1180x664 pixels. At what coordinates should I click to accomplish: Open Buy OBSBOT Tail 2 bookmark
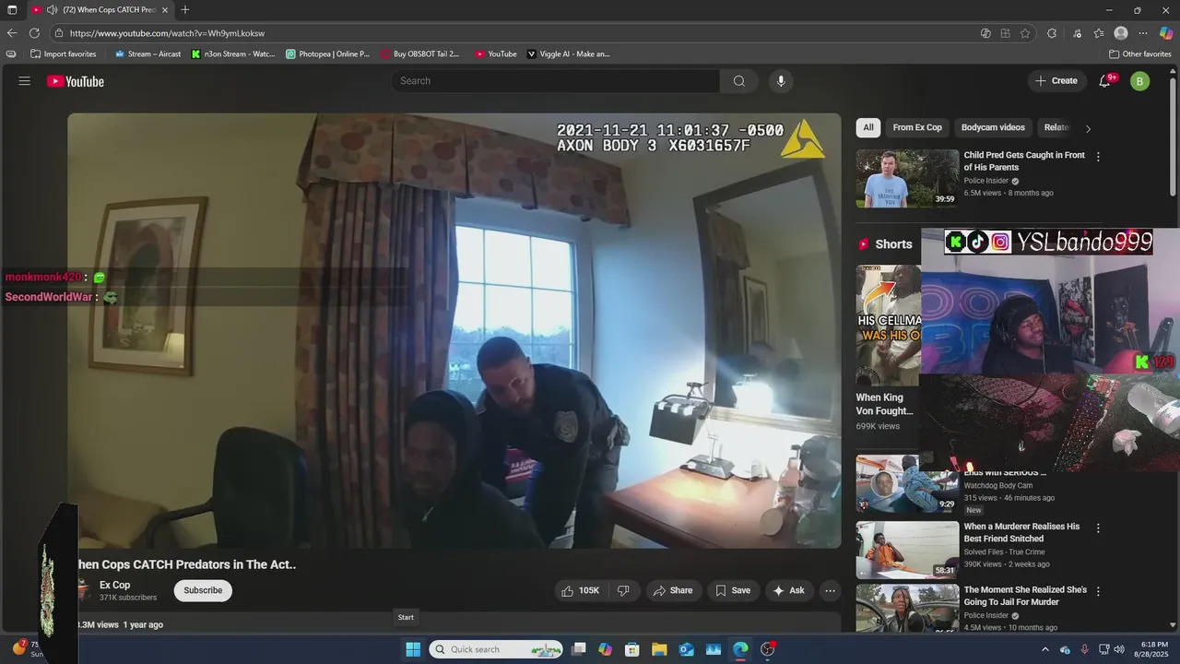point(419,54)
